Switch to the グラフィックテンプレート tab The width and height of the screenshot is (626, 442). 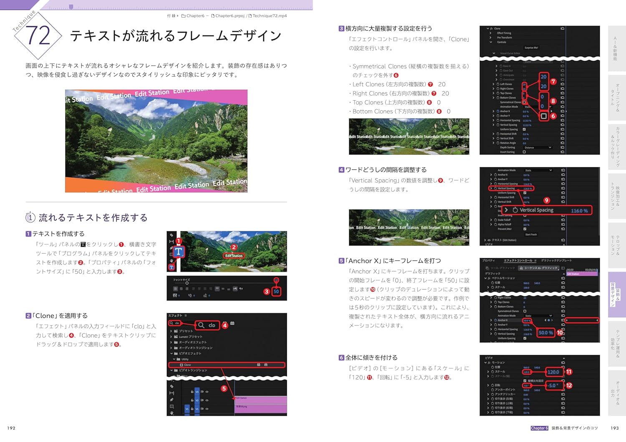tap(556, 260)
